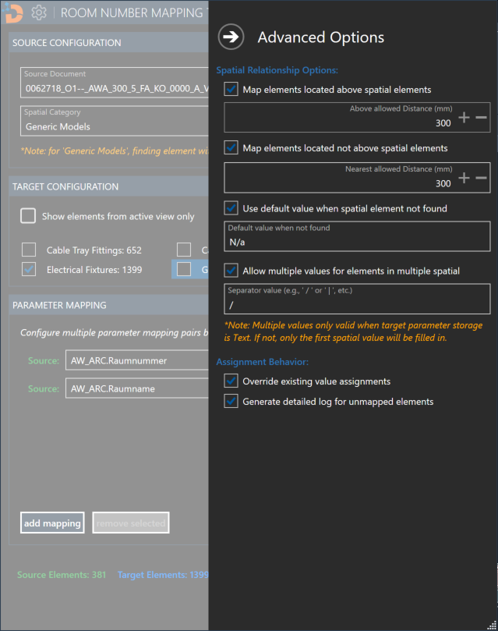The image size is (498, 631).
Task: Click the app logo in top-left corner
Action: [13, 12]
